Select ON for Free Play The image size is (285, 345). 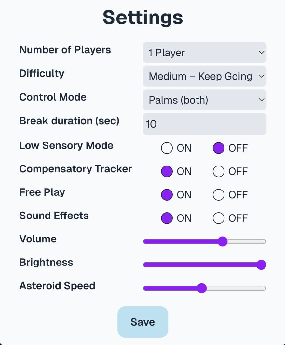coord(167,195)
